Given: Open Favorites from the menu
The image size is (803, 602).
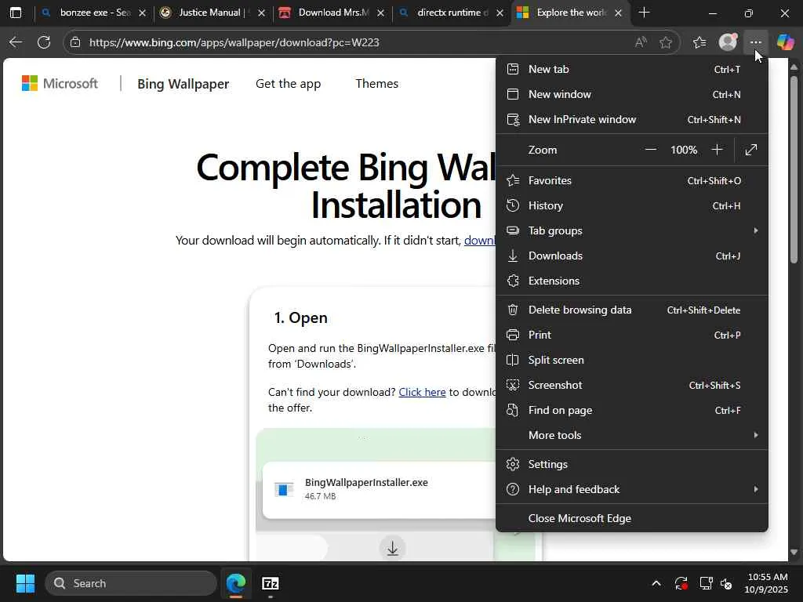Looking at the screenshot, I should point(632,181).
